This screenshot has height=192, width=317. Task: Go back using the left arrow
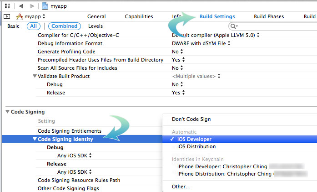pos(21,6)
